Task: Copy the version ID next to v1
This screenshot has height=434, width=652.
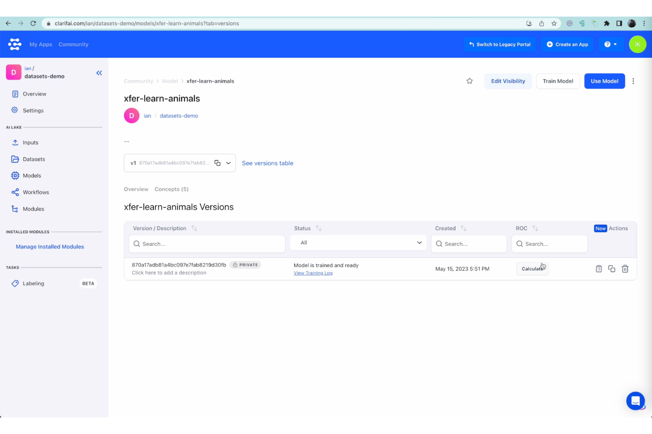Action: pyautogui.click(x=218, y=163)
